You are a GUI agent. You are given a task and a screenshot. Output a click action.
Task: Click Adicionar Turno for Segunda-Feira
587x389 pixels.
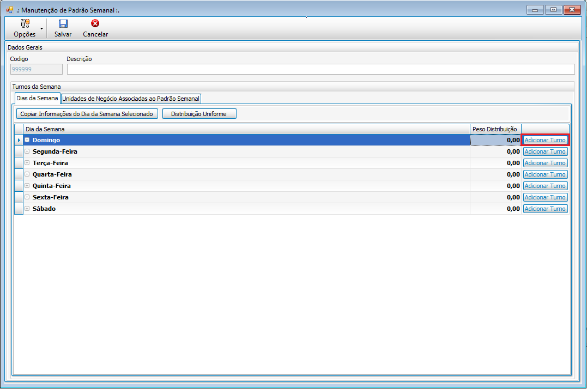[545, 151]
